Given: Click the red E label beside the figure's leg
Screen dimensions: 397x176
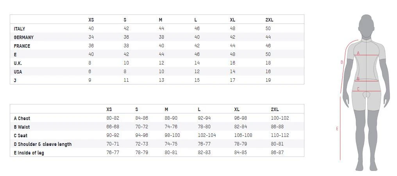Looking at the screenshot, I should point(337,129).
